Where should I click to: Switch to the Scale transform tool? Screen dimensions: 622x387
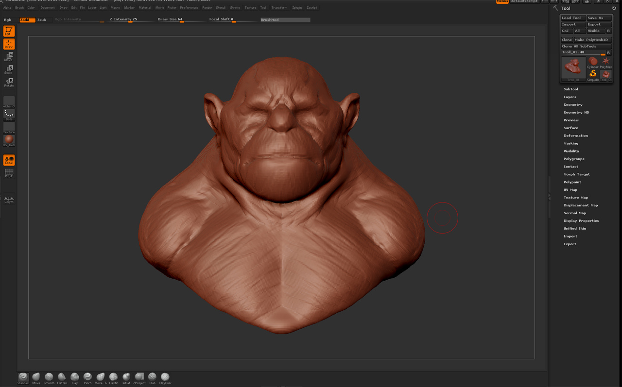(x=9, y=69)
